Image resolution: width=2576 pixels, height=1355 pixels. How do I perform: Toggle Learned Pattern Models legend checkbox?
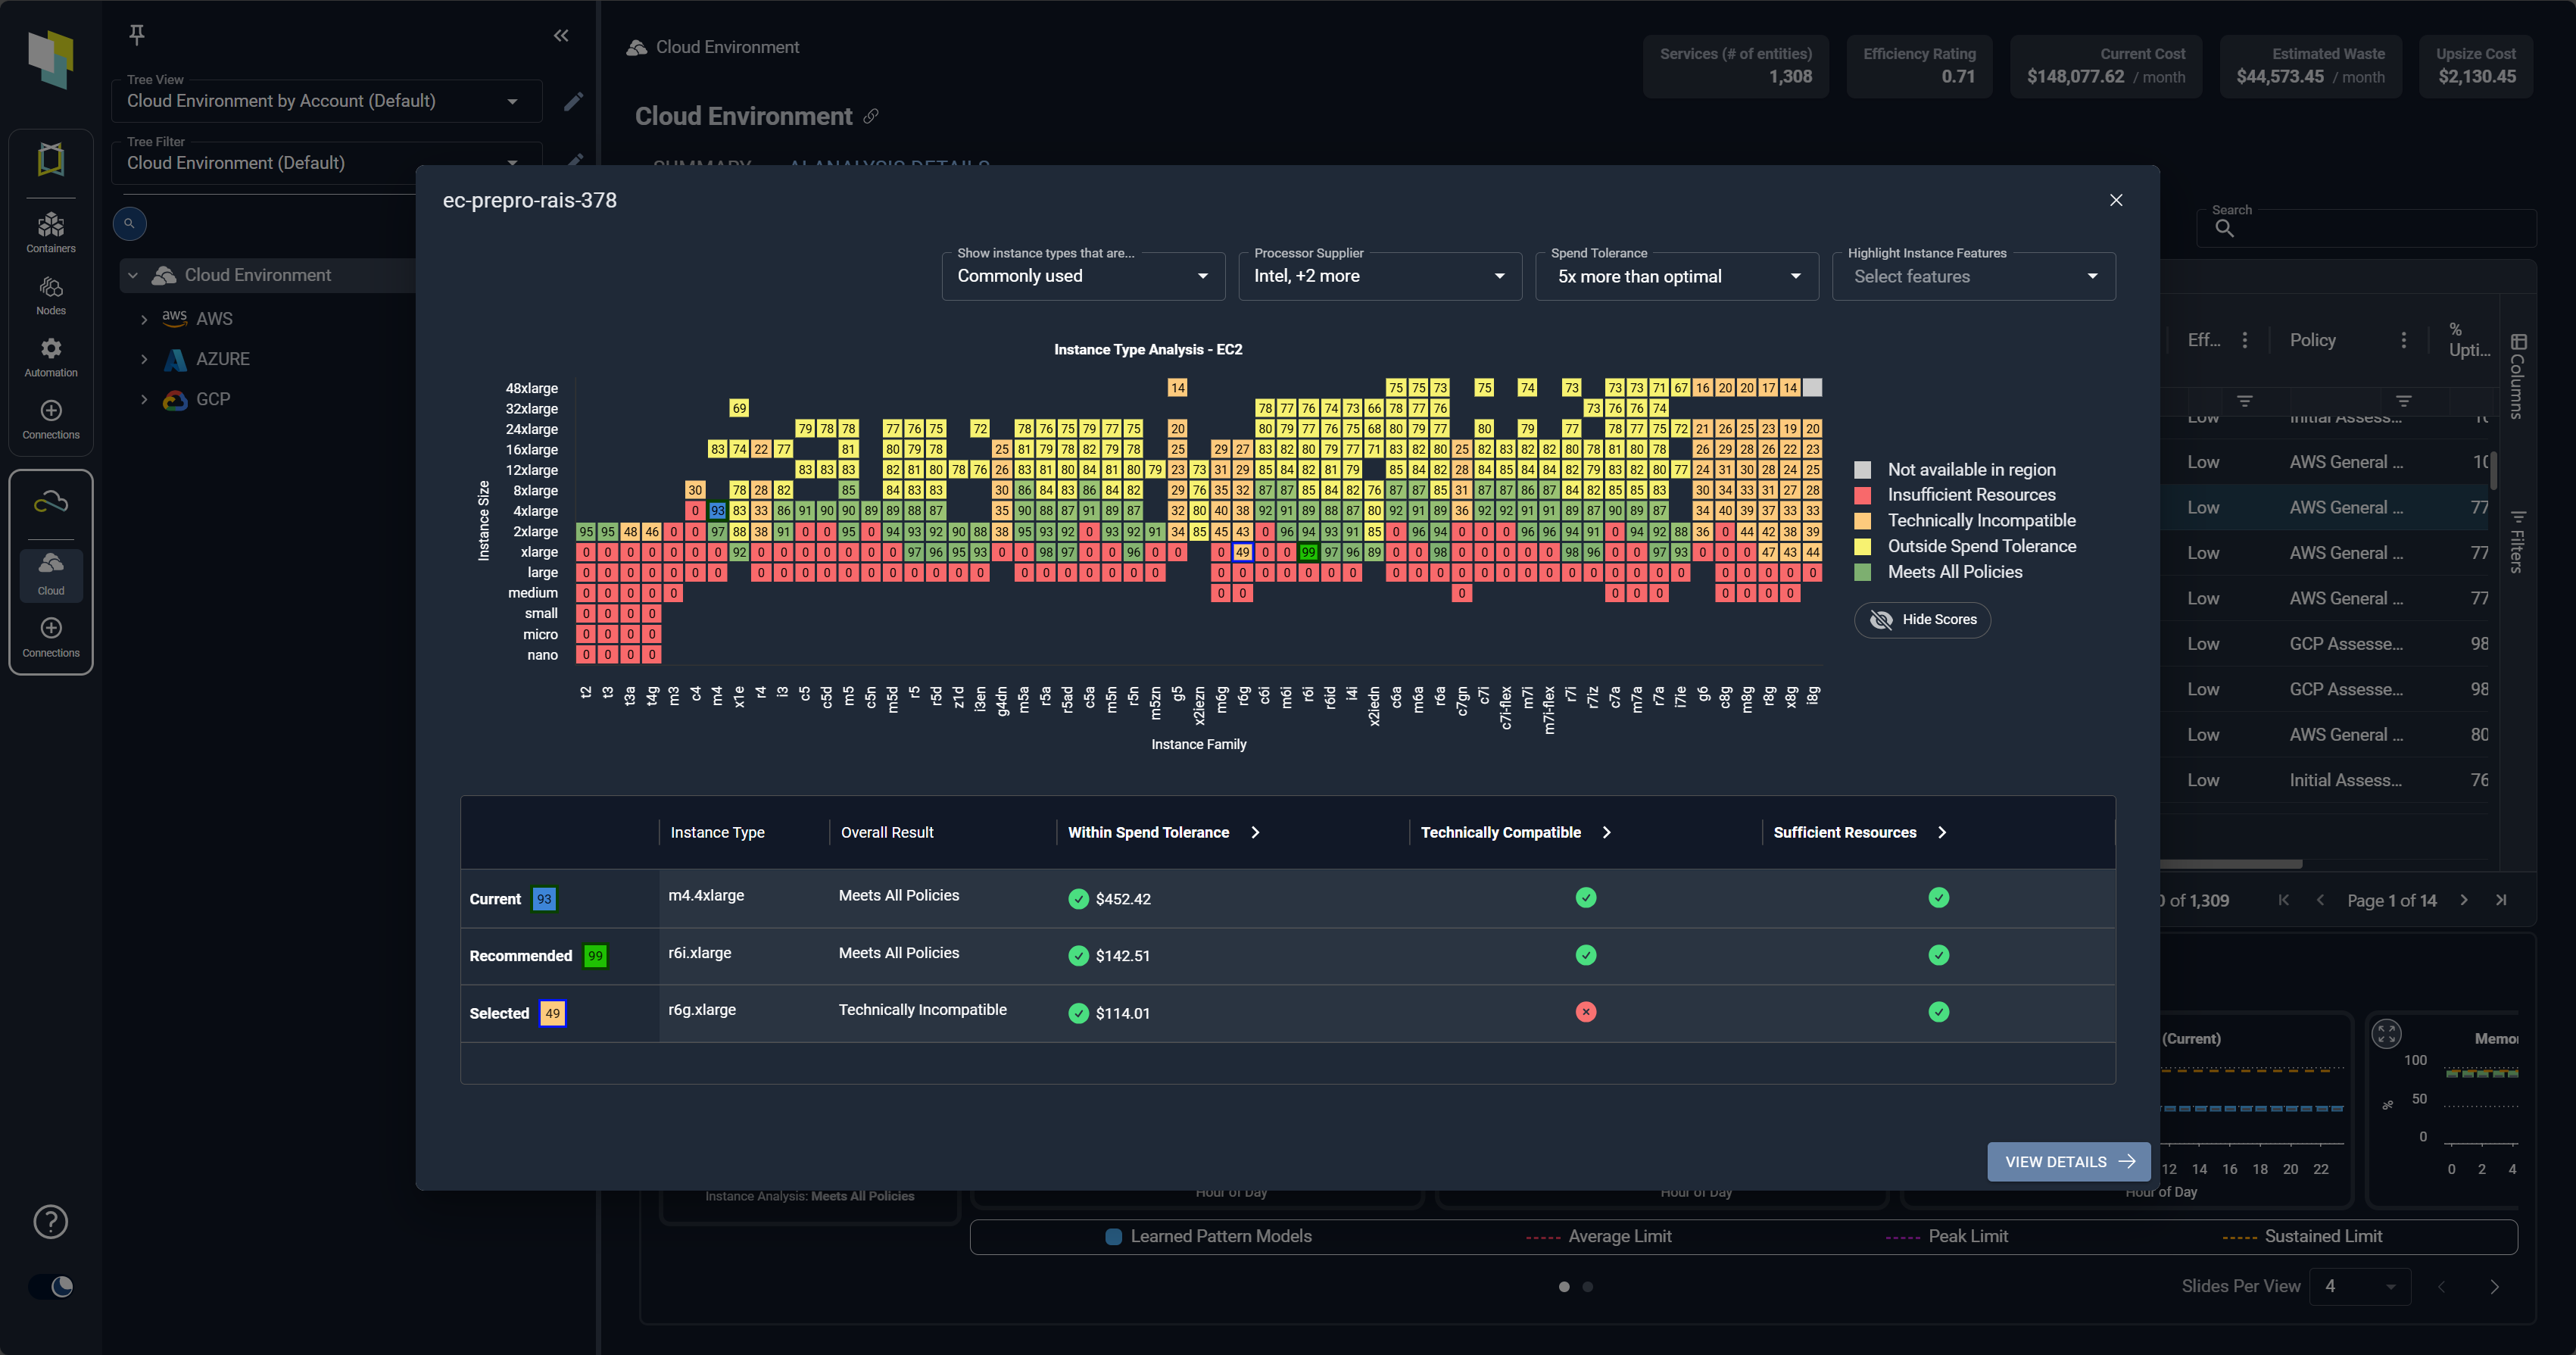(1113, 1236)
